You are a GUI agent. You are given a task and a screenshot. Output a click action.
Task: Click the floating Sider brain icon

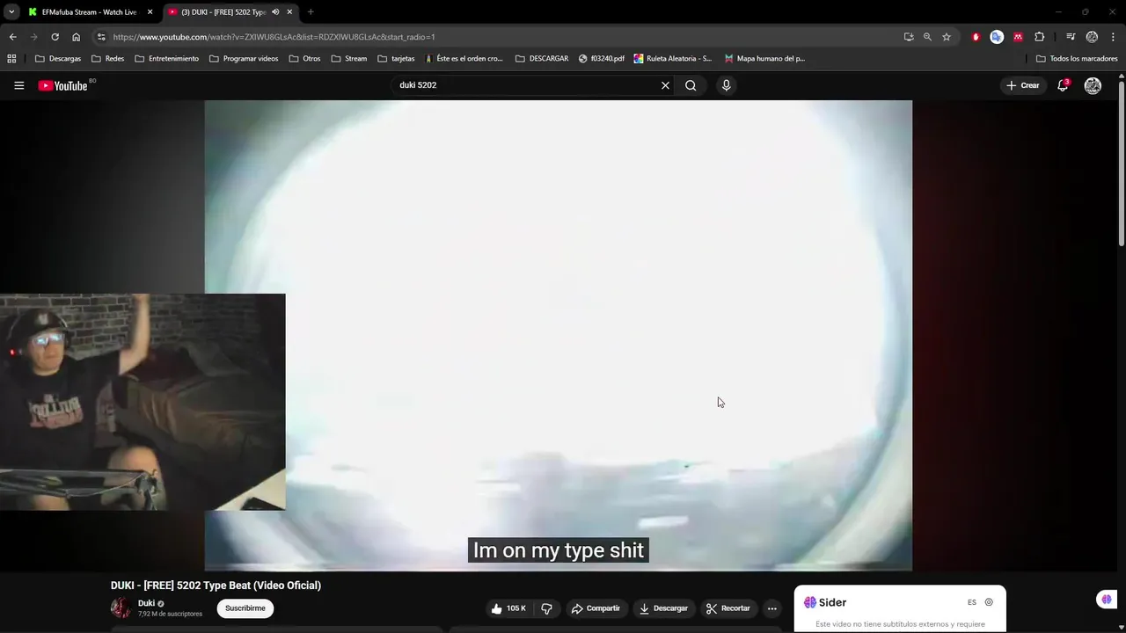point(1106,599)
